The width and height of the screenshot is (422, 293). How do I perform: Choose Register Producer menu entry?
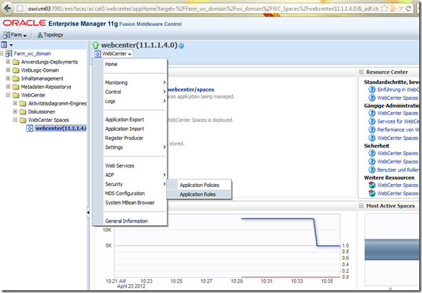click(124, 138)
